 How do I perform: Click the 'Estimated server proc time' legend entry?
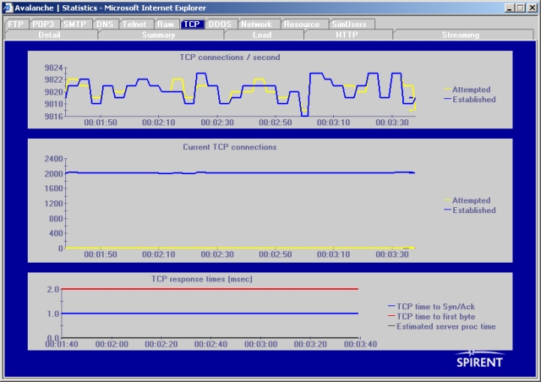pos(441,326)
